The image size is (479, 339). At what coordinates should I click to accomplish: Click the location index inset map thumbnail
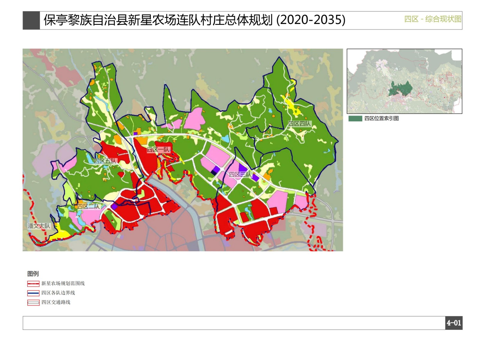[404, 81]
